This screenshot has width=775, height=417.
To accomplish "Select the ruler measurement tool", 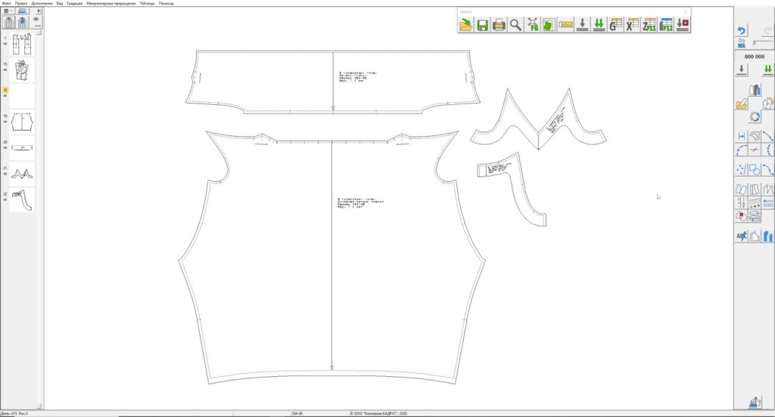I will 566,25.
